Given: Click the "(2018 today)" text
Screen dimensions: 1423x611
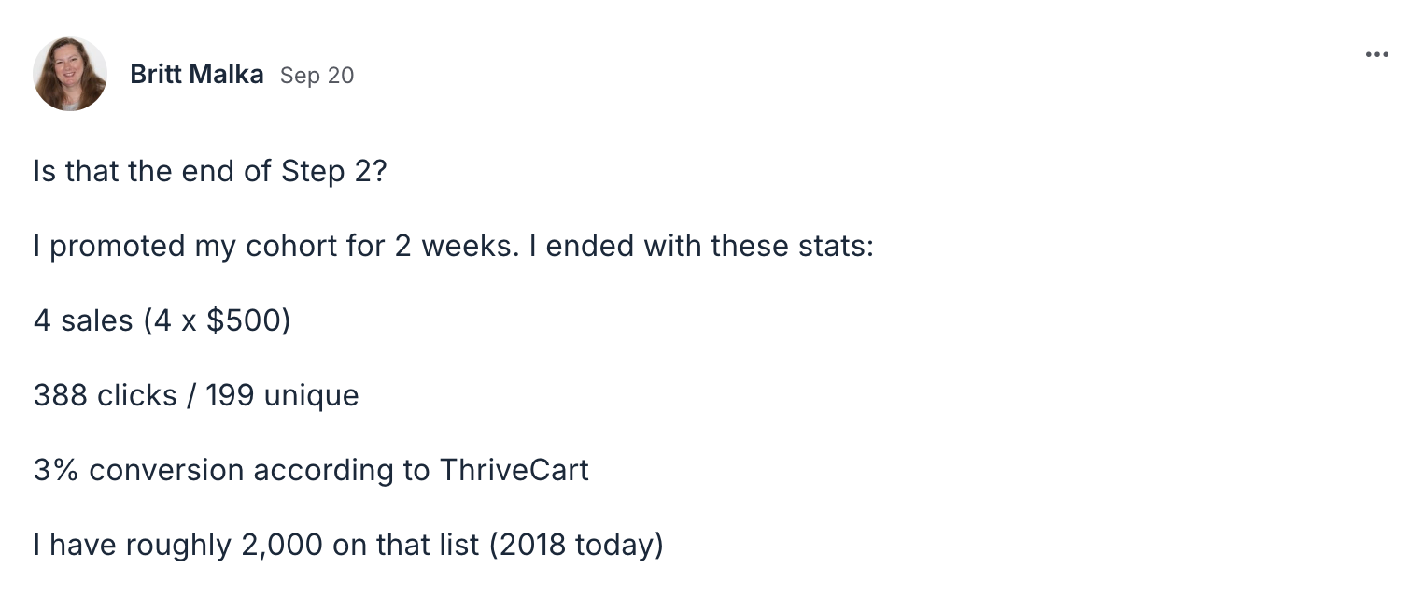Looking at the screenshot, I should [x=576, y=544].
